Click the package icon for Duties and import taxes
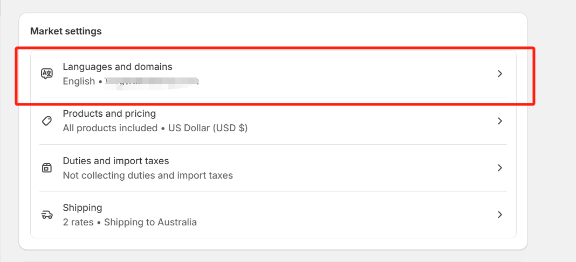576x262 pixels. tap(47, 168)
